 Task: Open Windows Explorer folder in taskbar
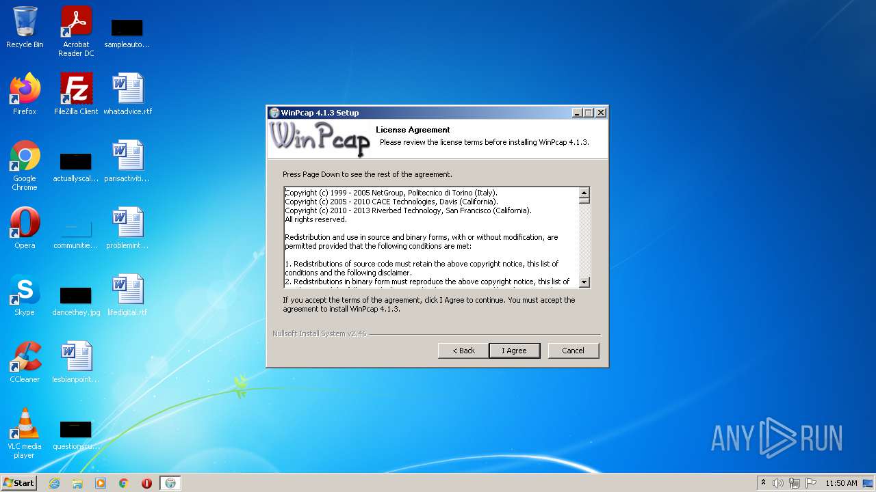tap(77, 483)
